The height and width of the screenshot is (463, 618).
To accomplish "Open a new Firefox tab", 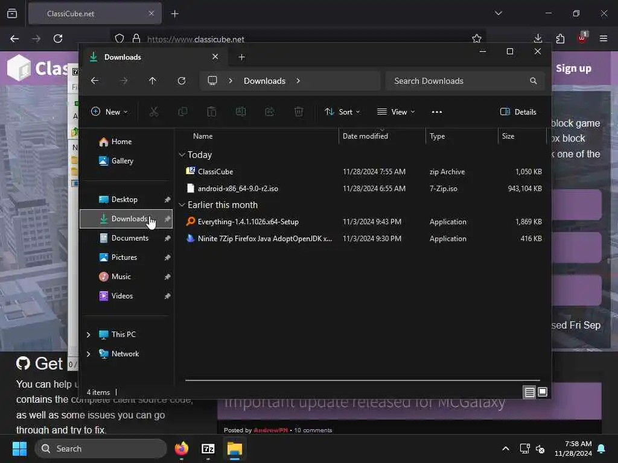I will click(174, 14).
